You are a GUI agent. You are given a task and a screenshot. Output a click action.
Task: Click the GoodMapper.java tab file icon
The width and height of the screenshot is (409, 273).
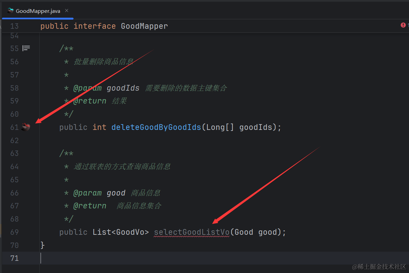coord(10,11)
